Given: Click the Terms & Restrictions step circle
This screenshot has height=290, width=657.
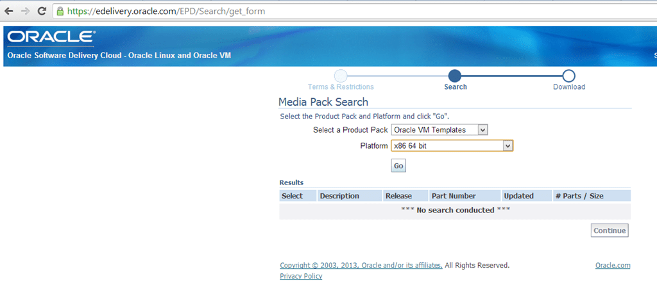Looking at the screenshot, I should point(341,76).
